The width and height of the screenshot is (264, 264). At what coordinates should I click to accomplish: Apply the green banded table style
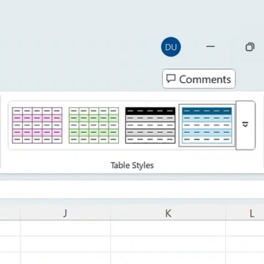coord(94,125)
